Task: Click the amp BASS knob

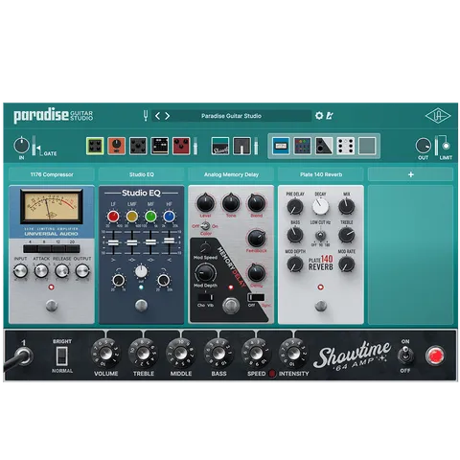Action: 218,354
